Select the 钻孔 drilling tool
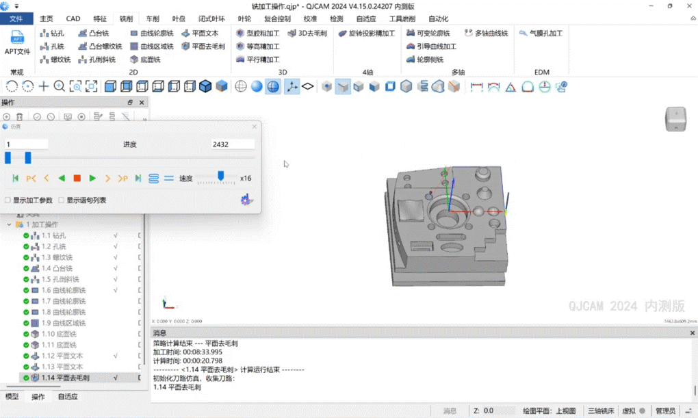Image resolution: width=698 pixels, height=418 pixels. coord(52,33)
